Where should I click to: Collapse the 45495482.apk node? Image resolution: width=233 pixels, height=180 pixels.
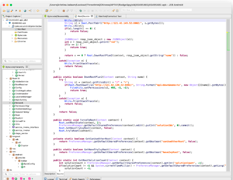(6, 23)
